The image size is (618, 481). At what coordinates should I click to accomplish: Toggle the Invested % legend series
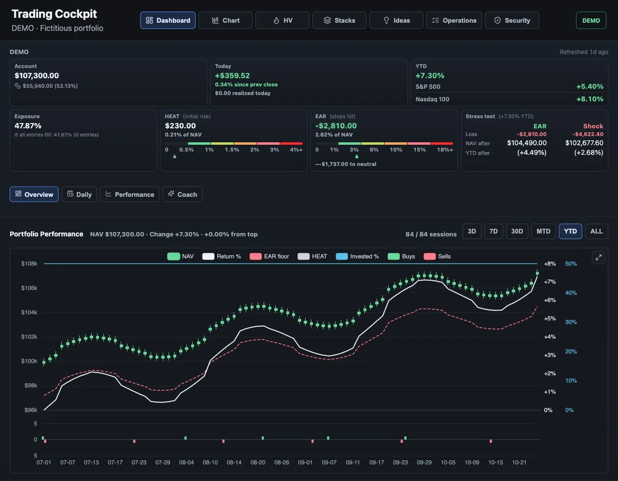(x=357, y=256)
